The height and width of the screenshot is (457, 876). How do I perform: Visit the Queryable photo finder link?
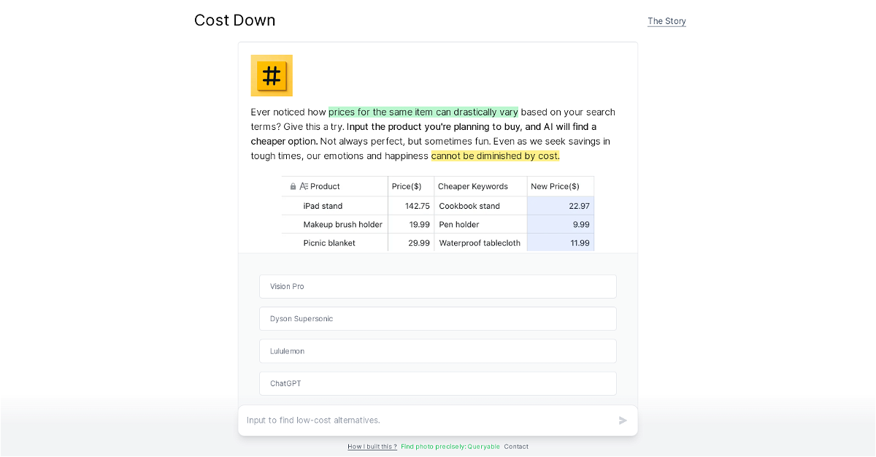(450, 447)
